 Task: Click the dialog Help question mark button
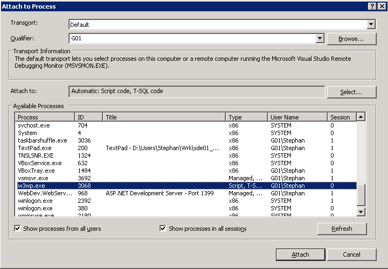point(372,6)
